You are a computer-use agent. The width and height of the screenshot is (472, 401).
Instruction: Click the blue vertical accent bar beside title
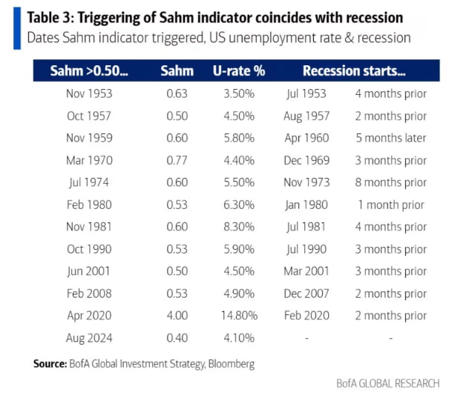tap(16, 27)
